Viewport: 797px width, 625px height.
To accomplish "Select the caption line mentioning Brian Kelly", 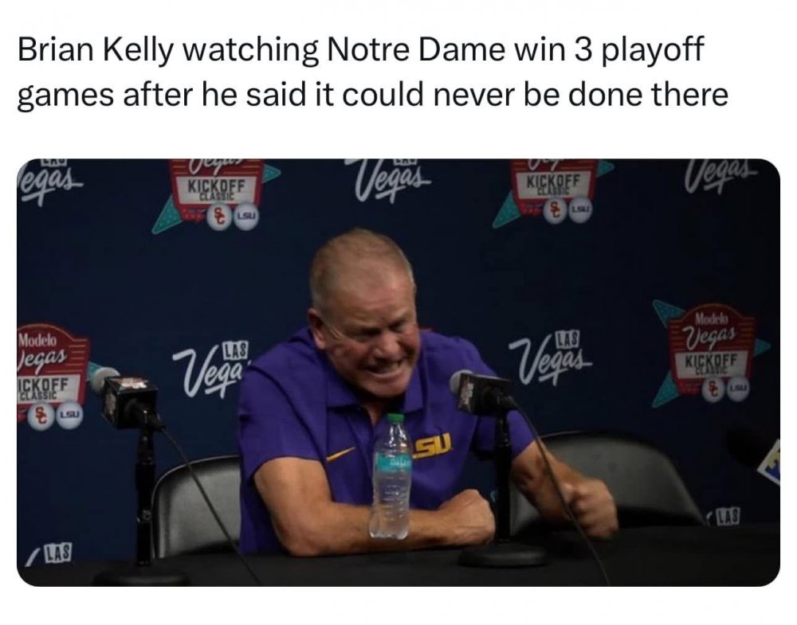I will pyautogui.click(x=360, y=53).
